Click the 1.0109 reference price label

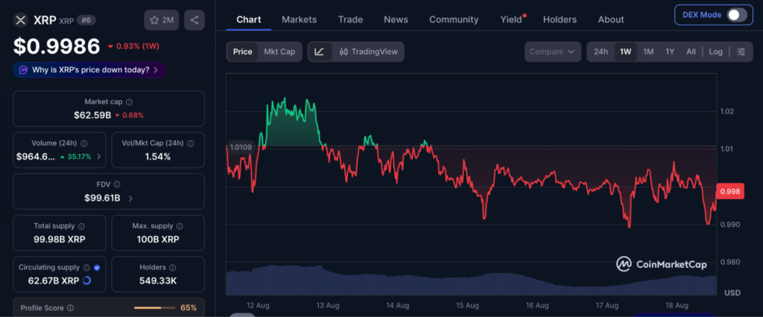pos(241,147)
